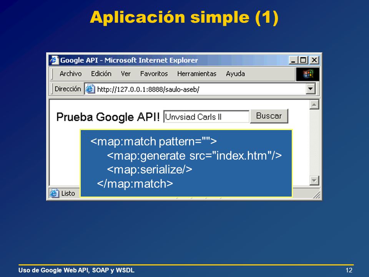This screenshot has width=369, height=277.
Task: Focus the search field containing Unvsiad Carls II
Action: point(206,117)
